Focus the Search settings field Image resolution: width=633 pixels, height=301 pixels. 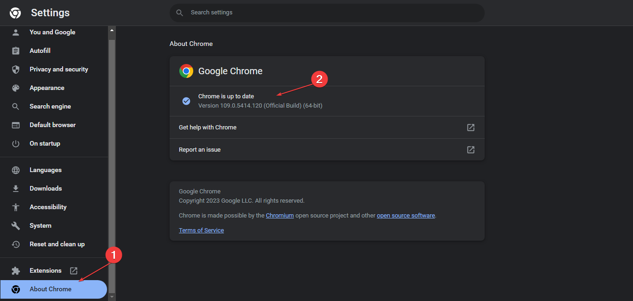pyautogui.click(x=327, y=13)
